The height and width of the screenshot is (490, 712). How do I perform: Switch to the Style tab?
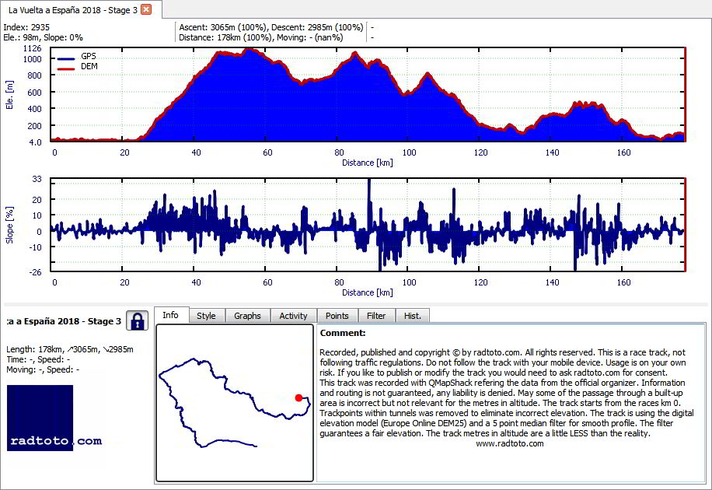[x=206, y=316]
